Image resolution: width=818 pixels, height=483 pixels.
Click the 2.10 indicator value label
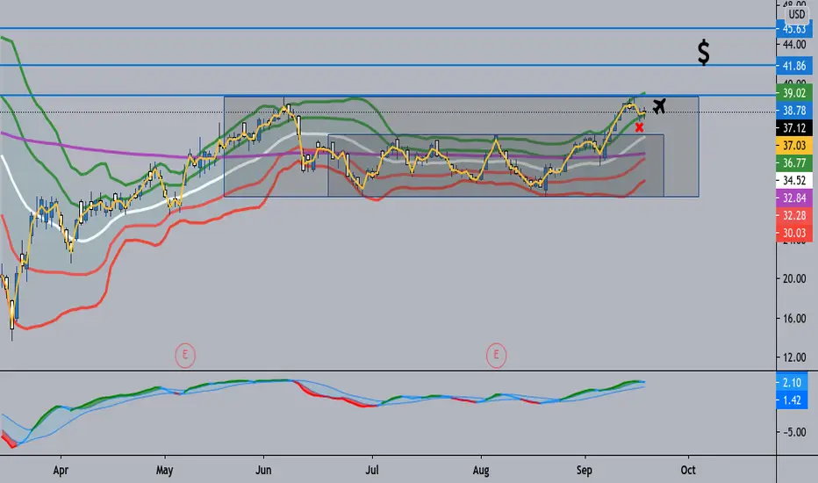click(792, 382)
